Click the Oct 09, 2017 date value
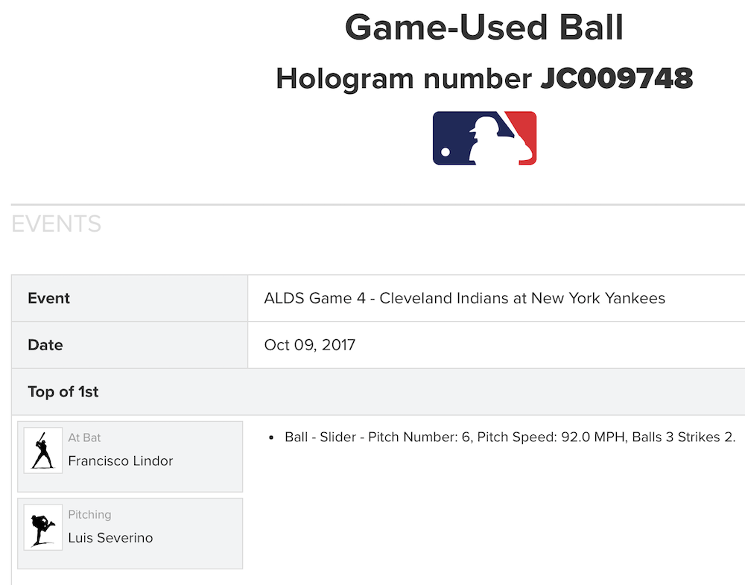 coord(309,345)
